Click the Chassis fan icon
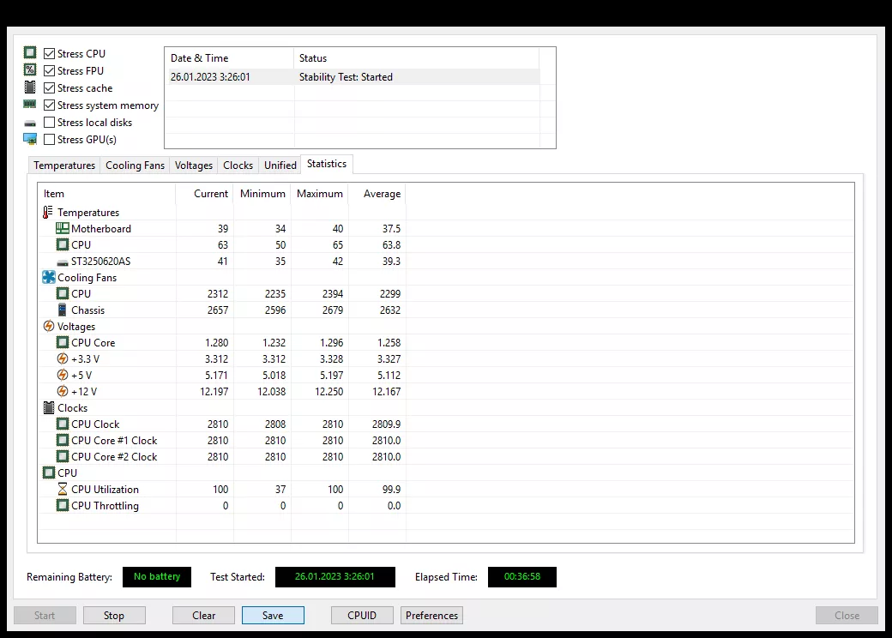 point(63,310)
